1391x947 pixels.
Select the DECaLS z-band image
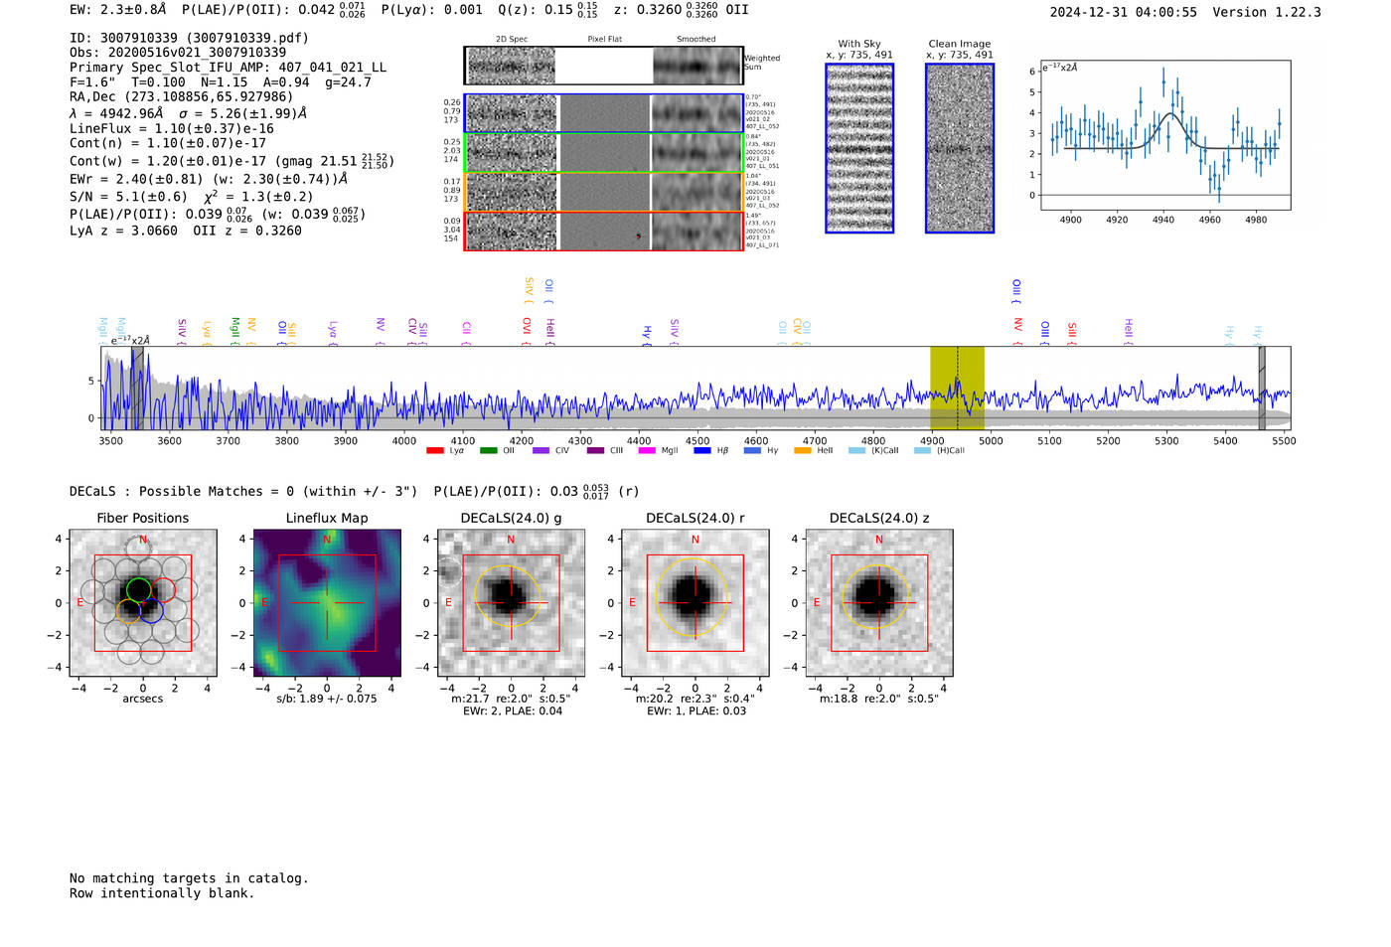(878, 603)
